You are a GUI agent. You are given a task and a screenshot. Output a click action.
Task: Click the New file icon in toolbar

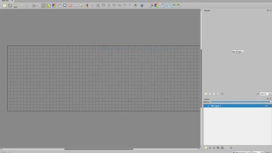5,6
